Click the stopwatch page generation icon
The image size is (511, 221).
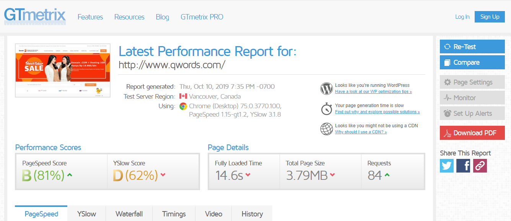(x=326, y=109)
